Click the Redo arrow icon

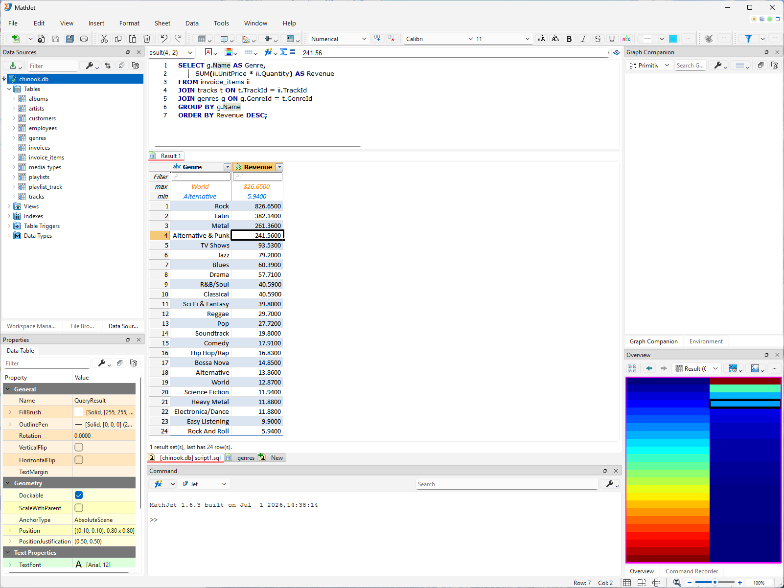[x=178, y=39]
